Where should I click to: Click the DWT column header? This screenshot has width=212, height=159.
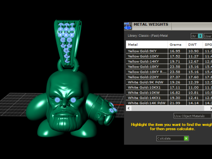194,45
